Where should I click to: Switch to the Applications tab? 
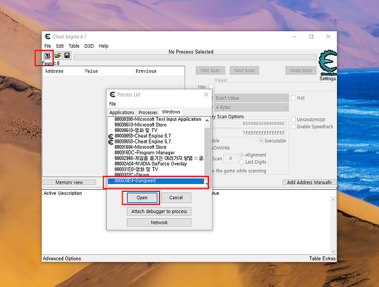pos(122,112)
